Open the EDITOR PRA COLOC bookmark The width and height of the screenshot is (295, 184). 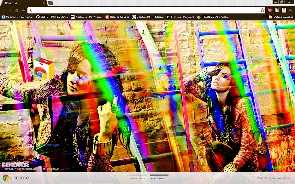coord(52,17)
